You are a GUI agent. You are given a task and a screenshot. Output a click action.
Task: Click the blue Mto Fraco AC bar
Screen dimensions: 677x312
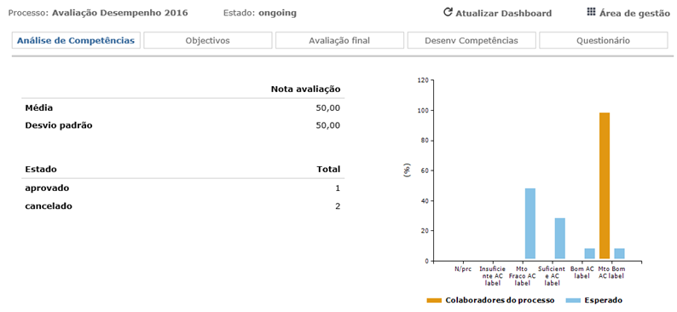click(530, 223)
